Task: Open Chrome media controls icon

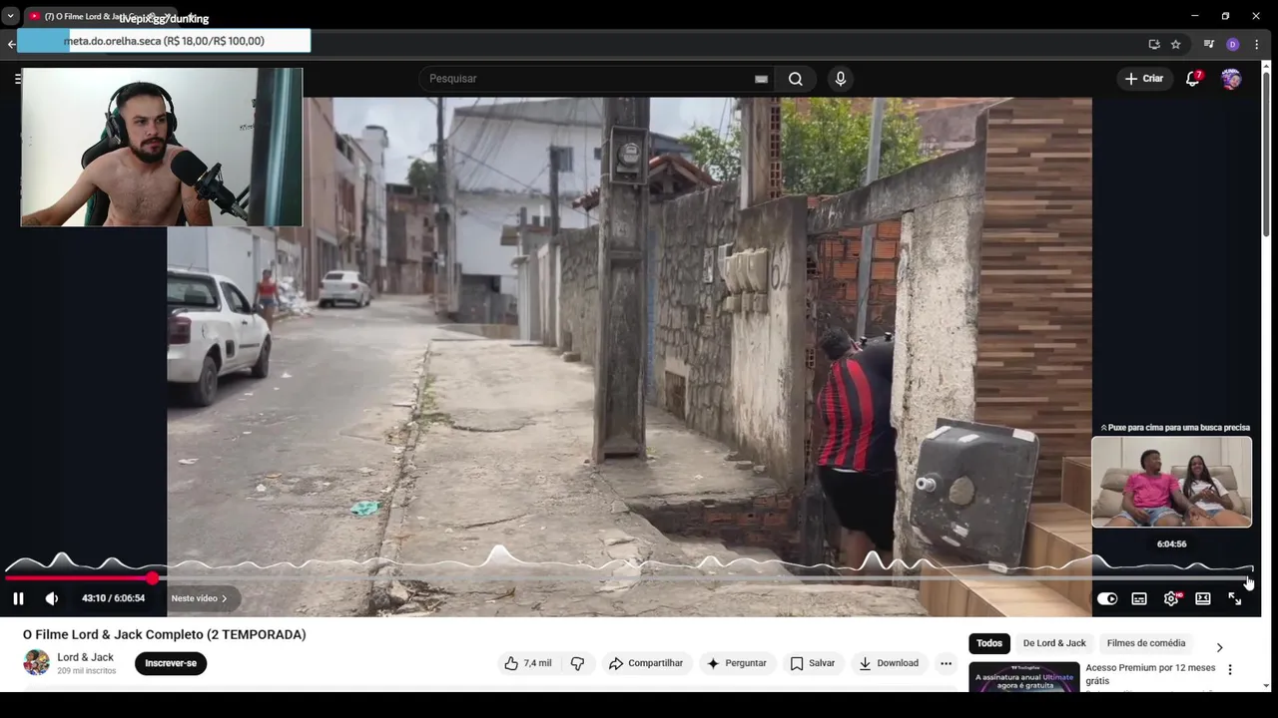Action: click(1209, 44)
